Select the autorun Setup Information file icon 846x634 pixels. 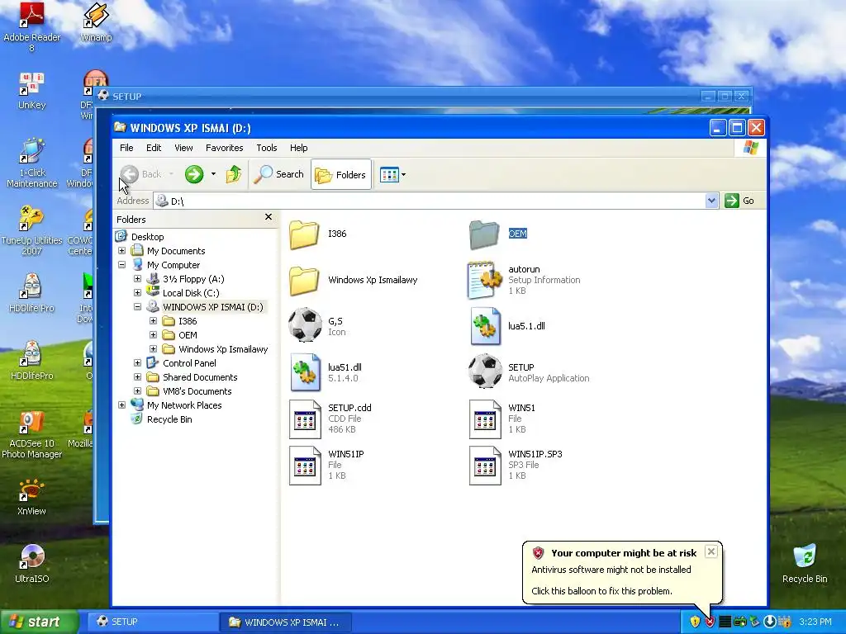484,280
